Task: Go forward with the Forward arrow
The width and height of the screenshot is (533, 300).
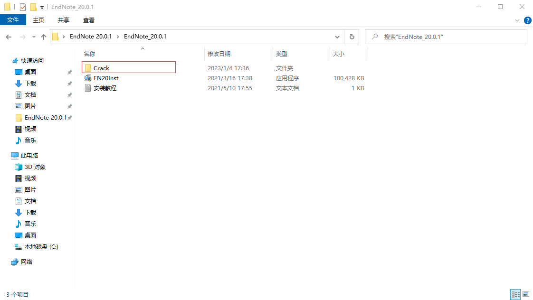Action: coord(22,37)
